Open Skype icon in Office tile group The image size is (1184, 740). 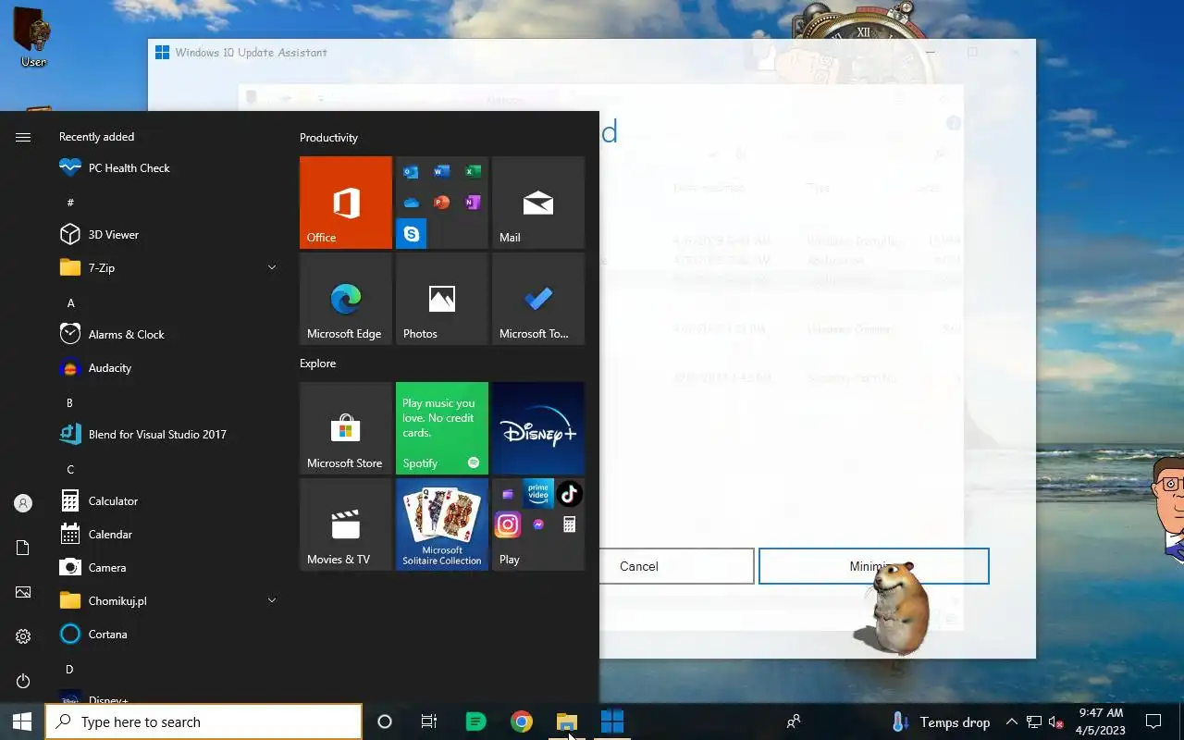pos(412,233)
